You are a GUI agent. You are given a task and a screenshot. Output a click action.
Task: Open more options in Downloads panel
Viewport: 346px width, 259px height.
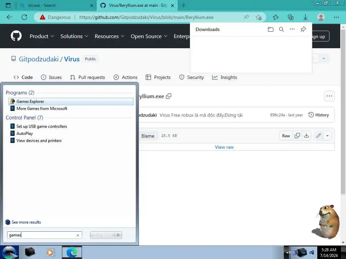[292, 29]
